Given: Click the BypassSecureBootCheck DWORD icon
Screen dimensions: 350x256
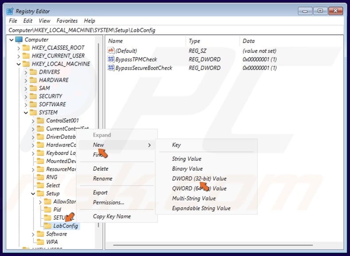Looking at the screenshot, I should pyautogui.click(x=111, y=67).
